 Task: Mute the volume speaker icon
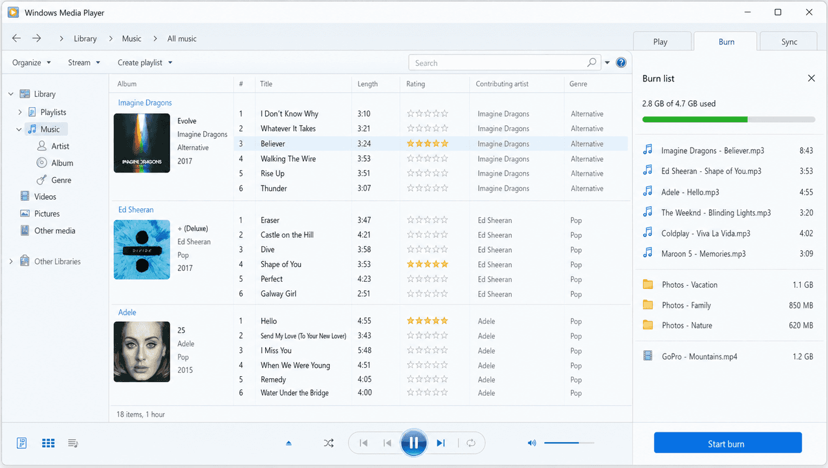pyautogui.click(x=532, y=443)
